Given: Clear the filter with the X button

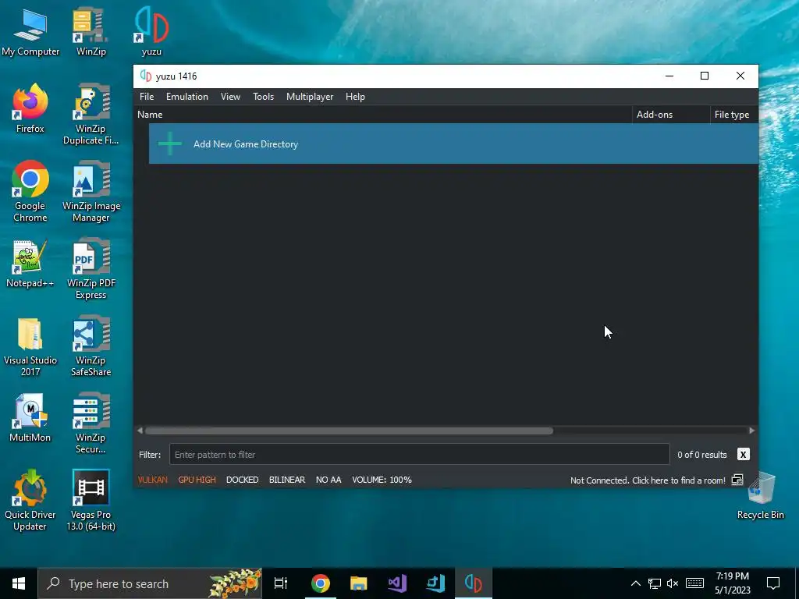Looking at the screenshot, I should pyautogui.click(x=743, y=455).
